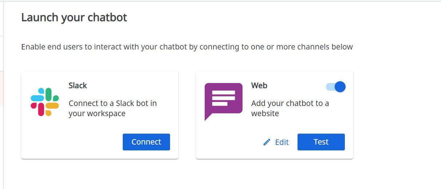
Task: Open the Edit link for the Web channel
Action: (x=276, y=142)
